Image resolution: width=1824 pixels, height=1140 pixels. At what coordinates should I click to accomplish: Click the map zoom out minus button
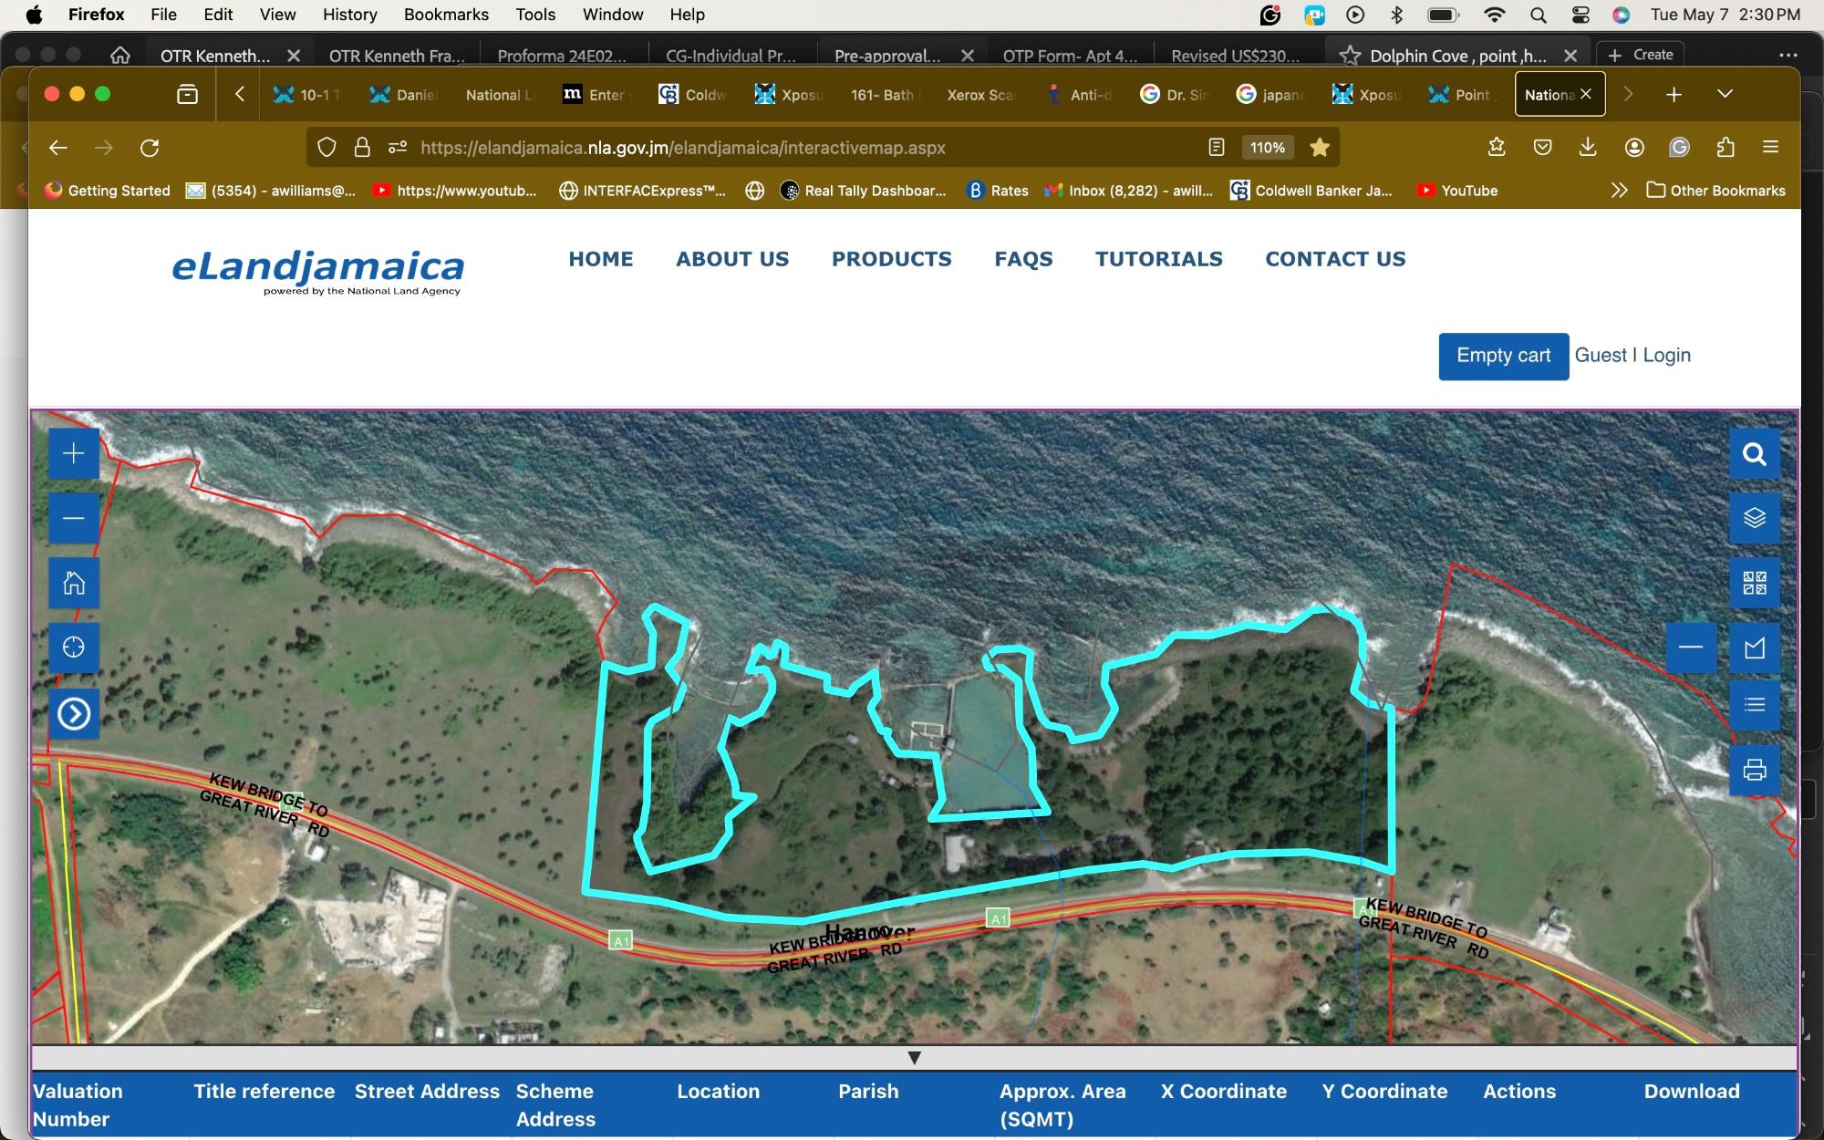[74, 518]
